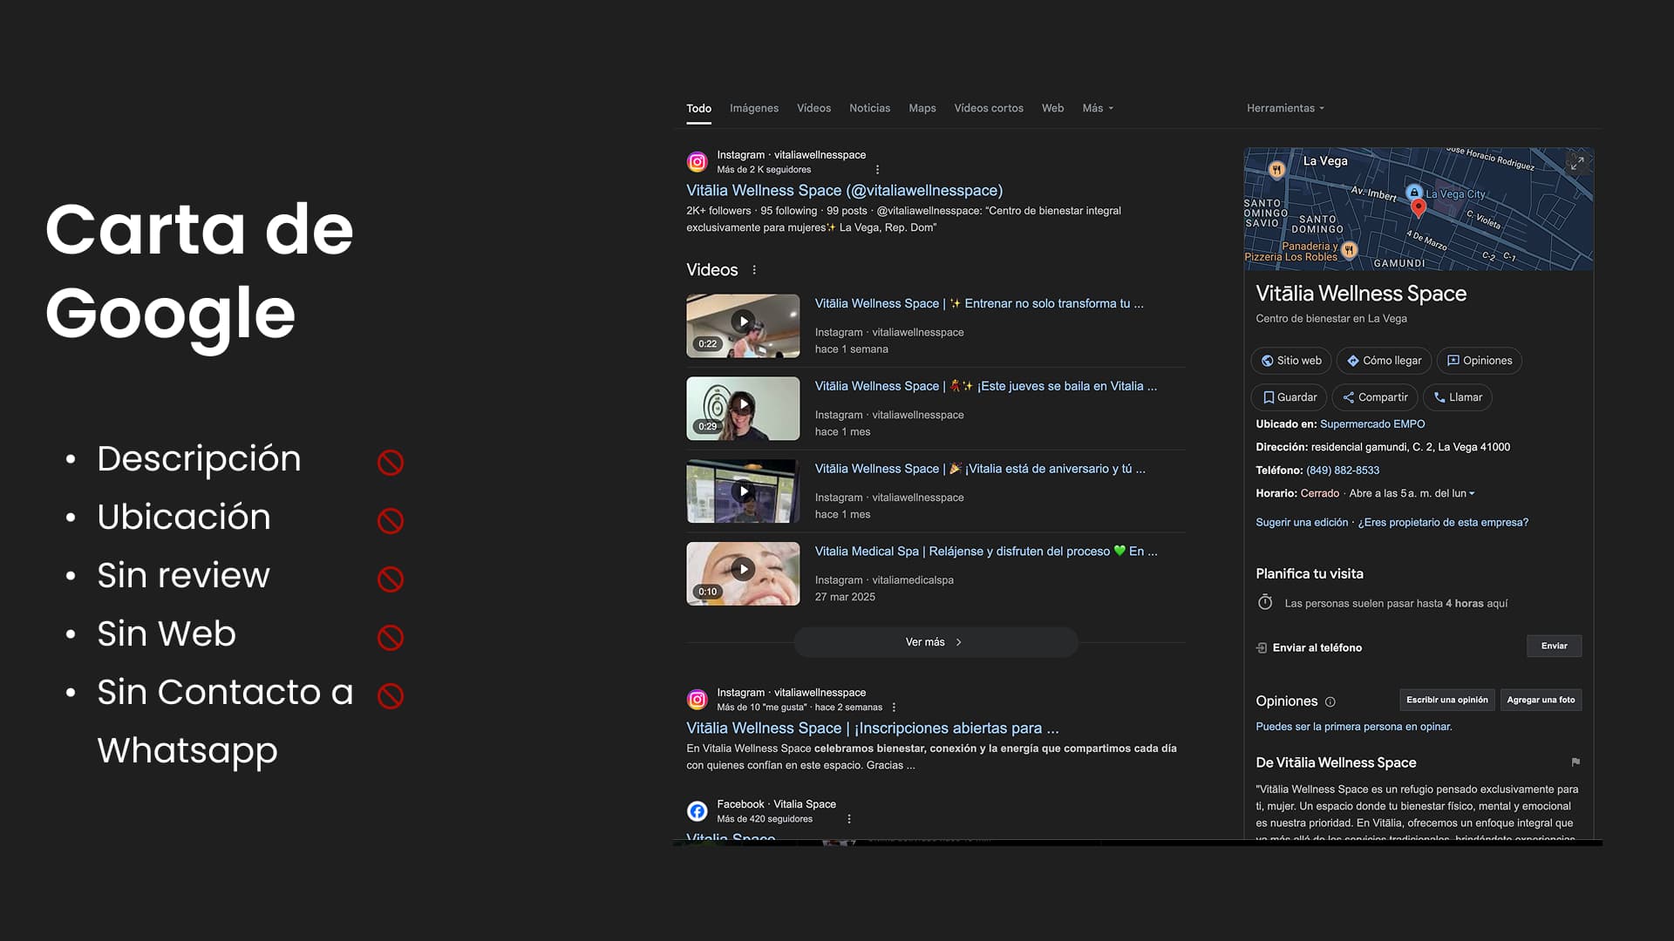Call the phone number (849) 882-8533
The height and width of the screenshot is (941, 1674).
[x=1343, y=470]
